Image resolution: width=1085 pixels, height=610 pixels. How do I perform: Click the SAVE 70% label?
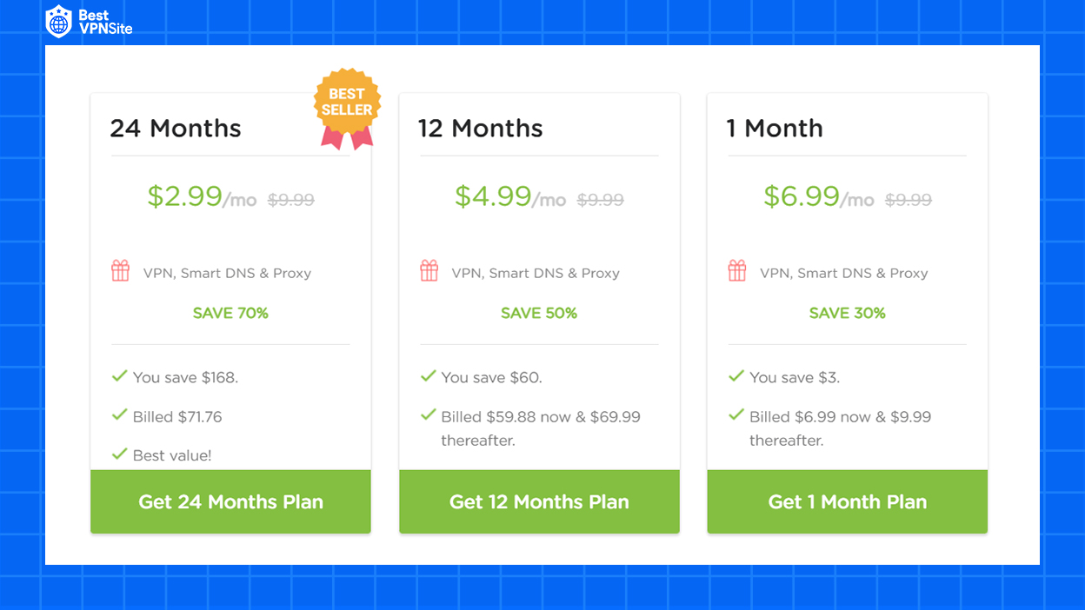[x=230, y=313]
